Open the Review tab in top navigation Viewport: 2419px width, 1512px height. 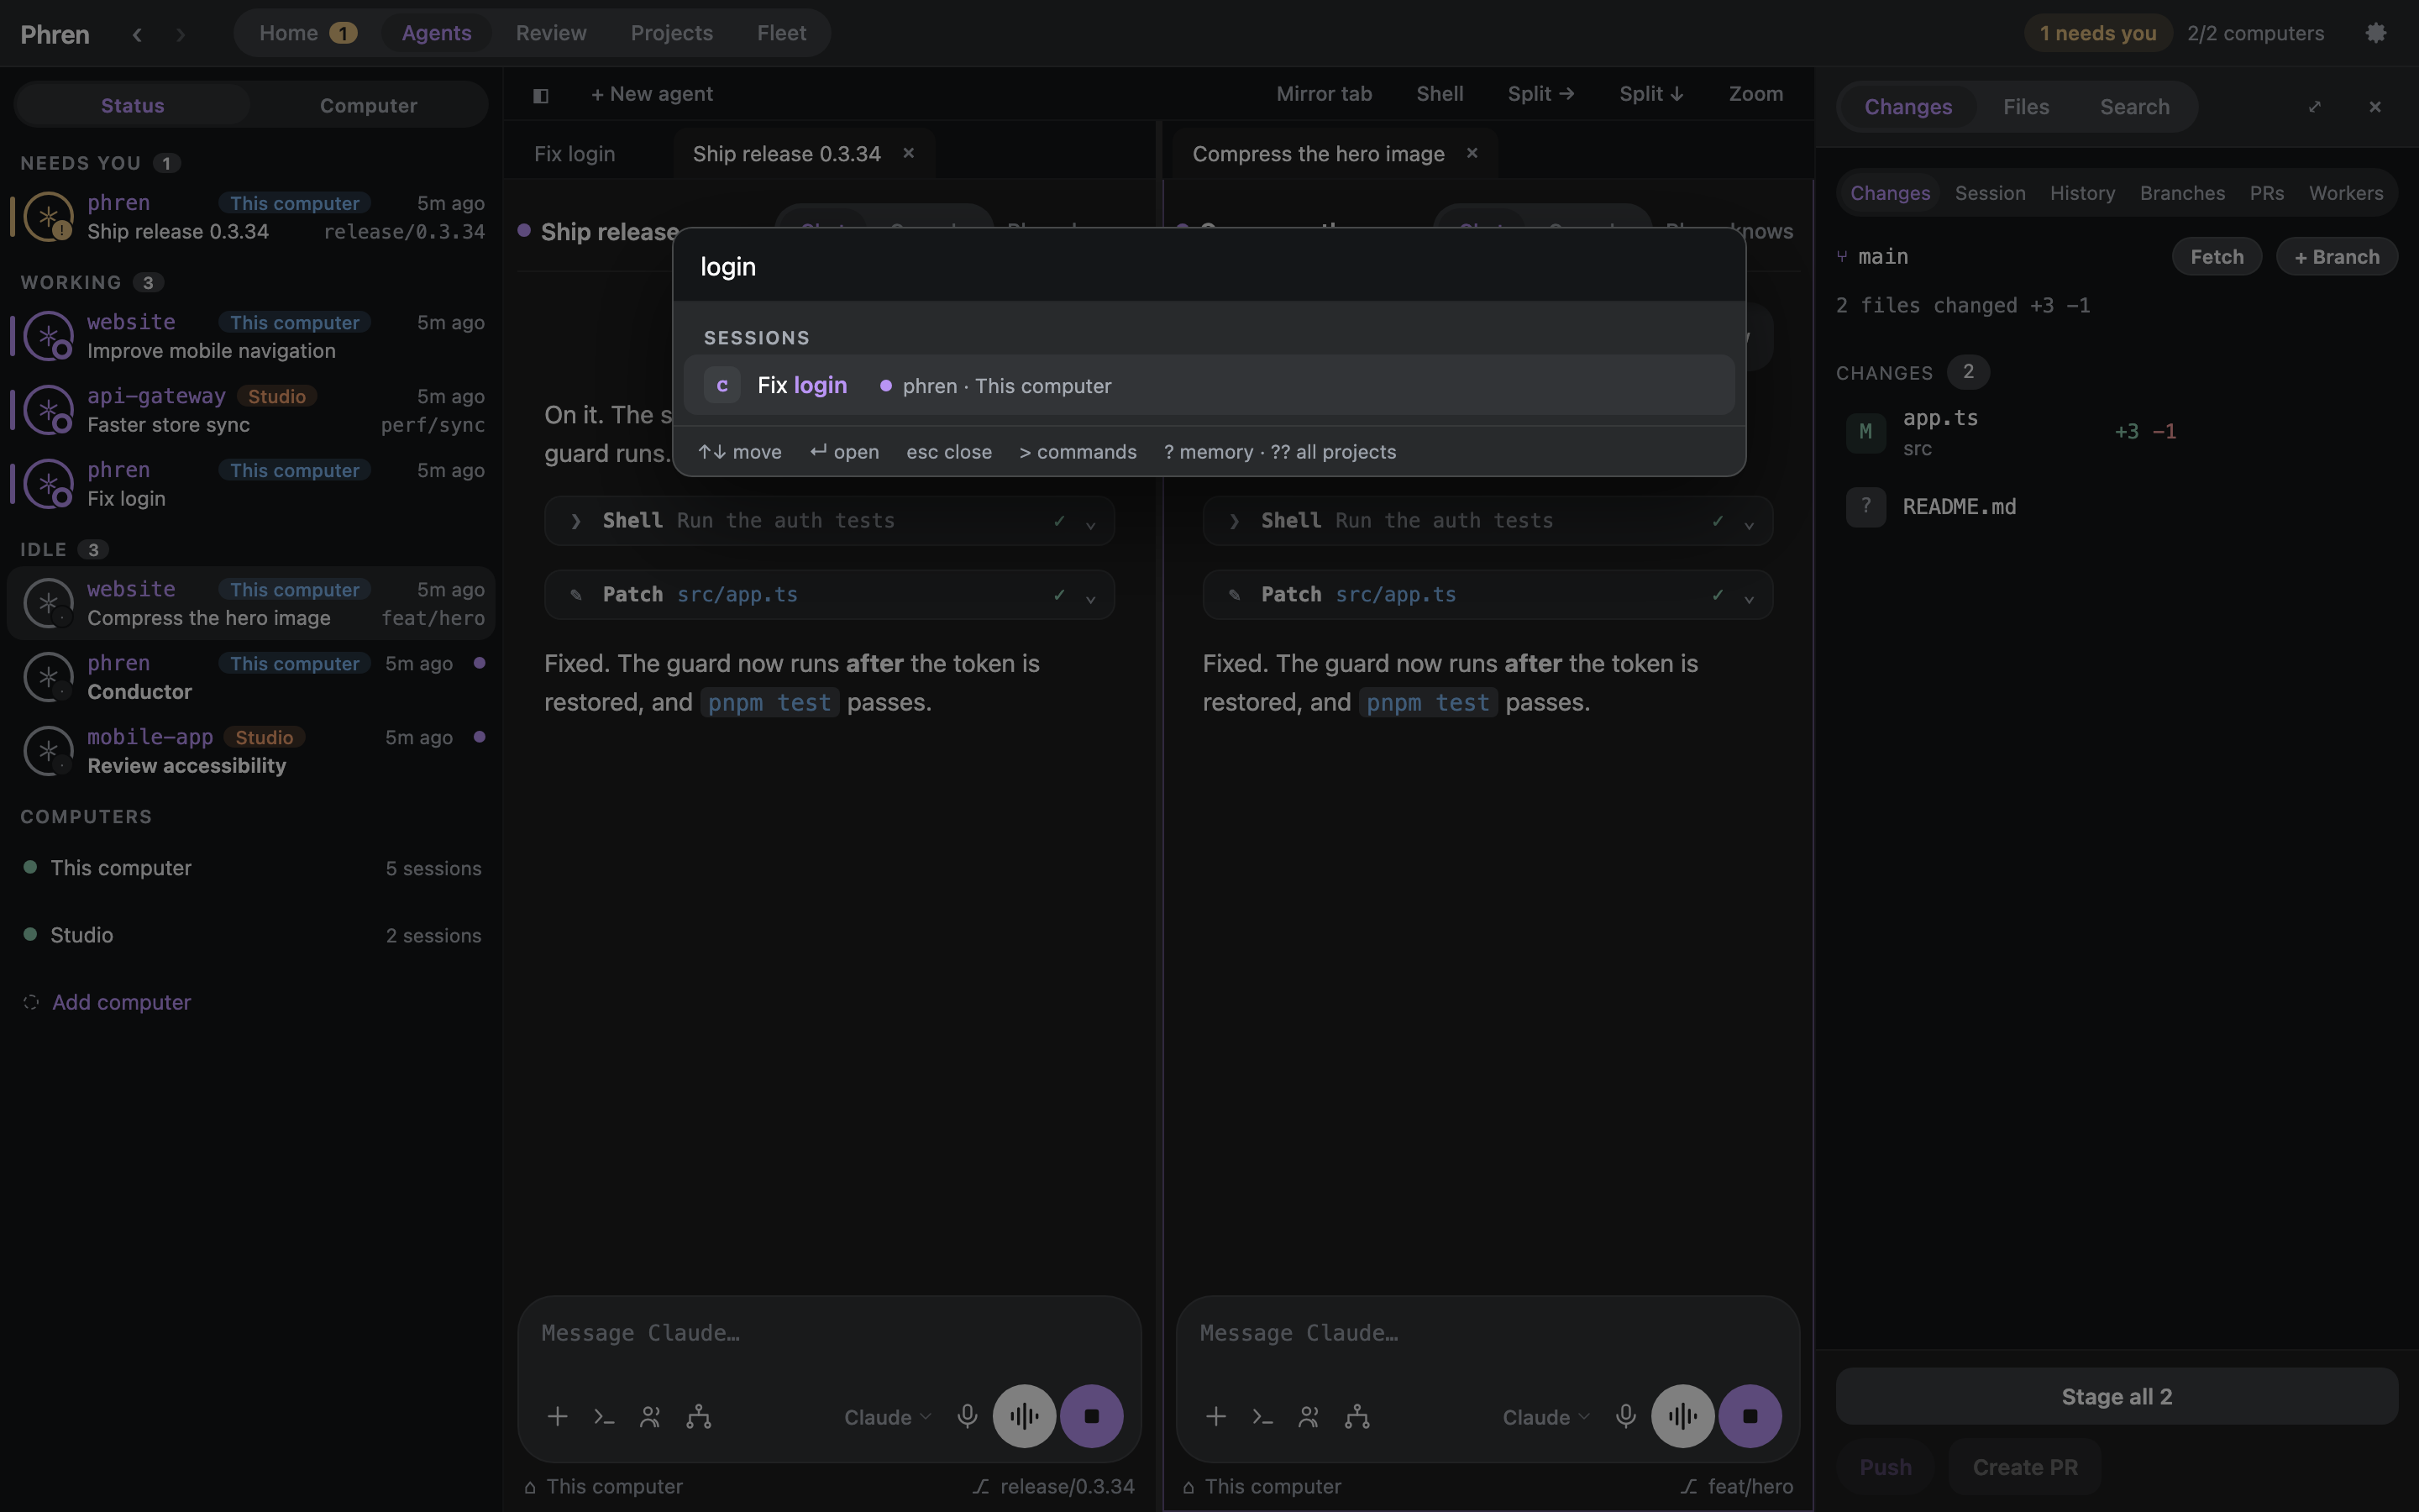pyautogui.click(x=551, y=33)
